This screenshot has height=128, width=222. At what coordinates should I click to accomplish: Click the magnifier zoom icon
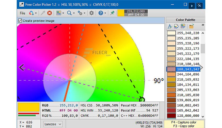(x=69, y=13)
